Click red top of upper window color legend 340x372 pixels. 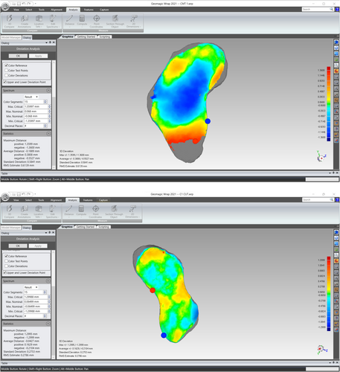tap(328, 68)
